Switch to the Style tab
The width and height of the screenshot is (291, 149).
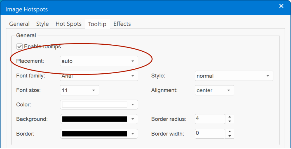click(43, 24)
